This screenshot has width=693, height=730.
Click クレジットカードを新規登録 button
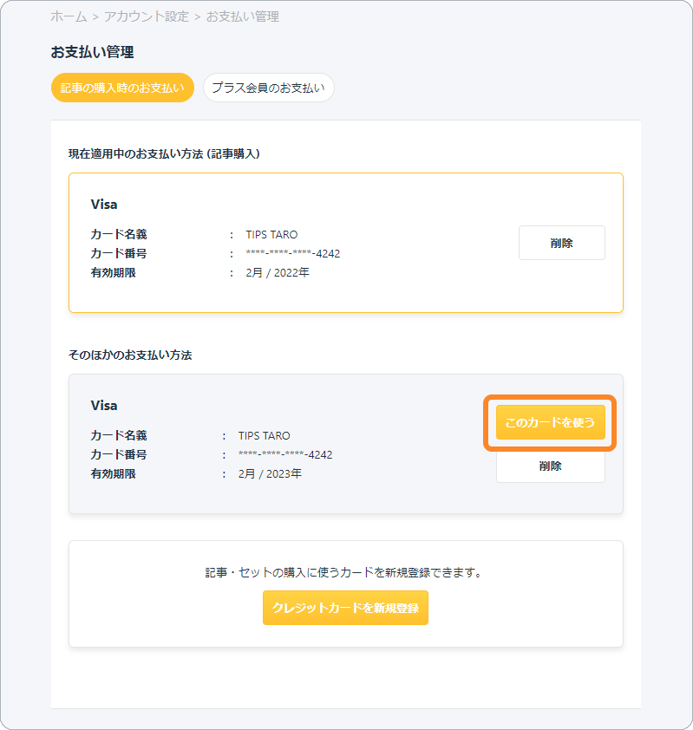coord(345,608)
